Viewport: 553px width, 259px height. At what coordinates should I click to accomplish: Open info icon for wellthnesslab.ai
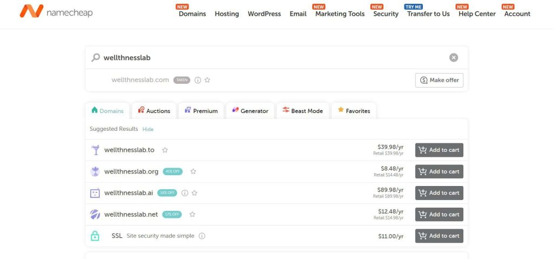185,193
